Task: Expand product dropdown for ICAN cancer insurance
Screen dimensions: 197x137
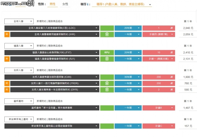Action: pyautogui.click(x=52, y=77)
